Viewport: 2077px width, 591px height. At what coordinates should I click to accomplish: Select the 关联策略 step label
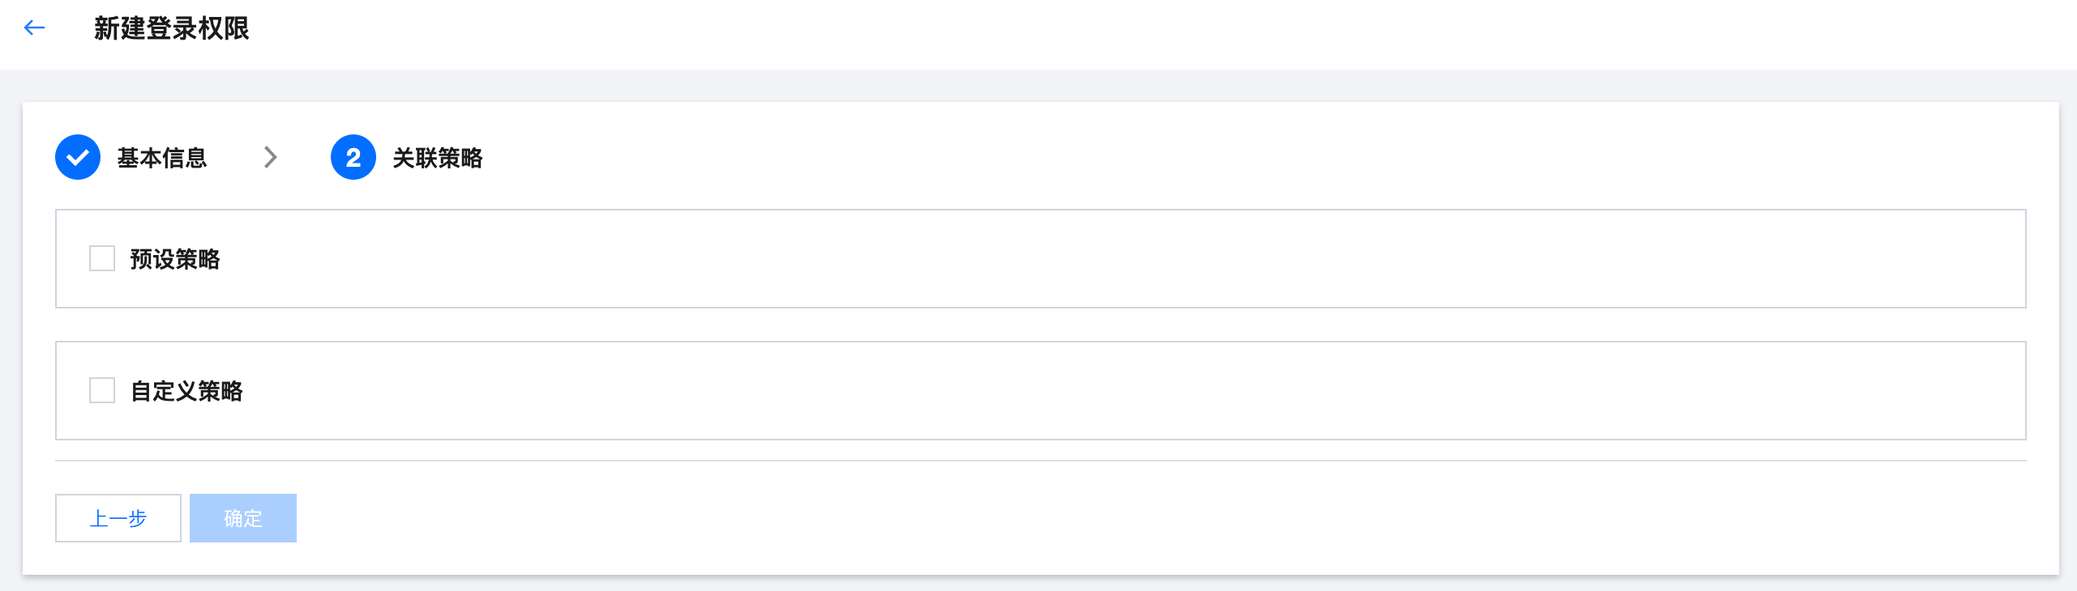click(x=438, y=158)
